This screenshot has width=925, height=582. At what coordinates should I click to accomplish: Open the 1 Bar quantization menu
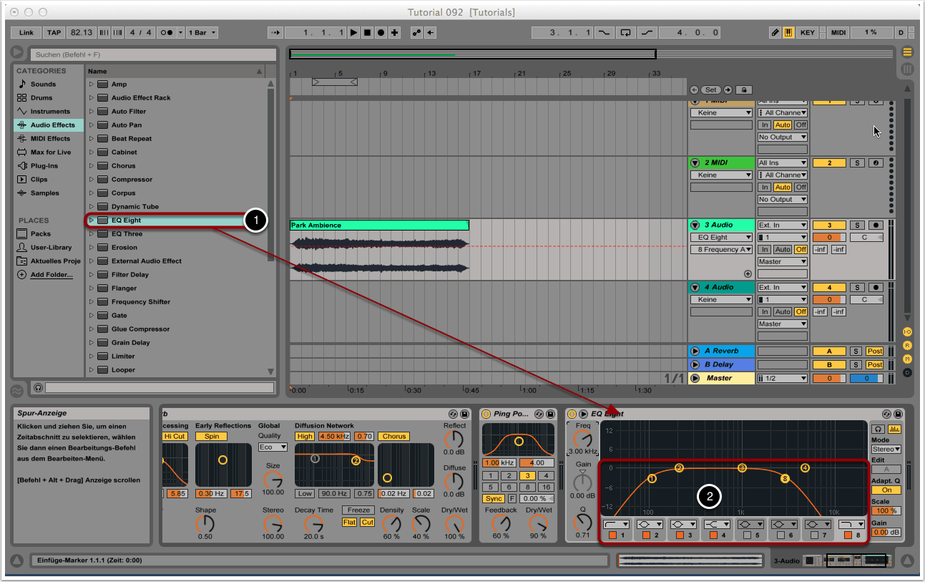203,33
